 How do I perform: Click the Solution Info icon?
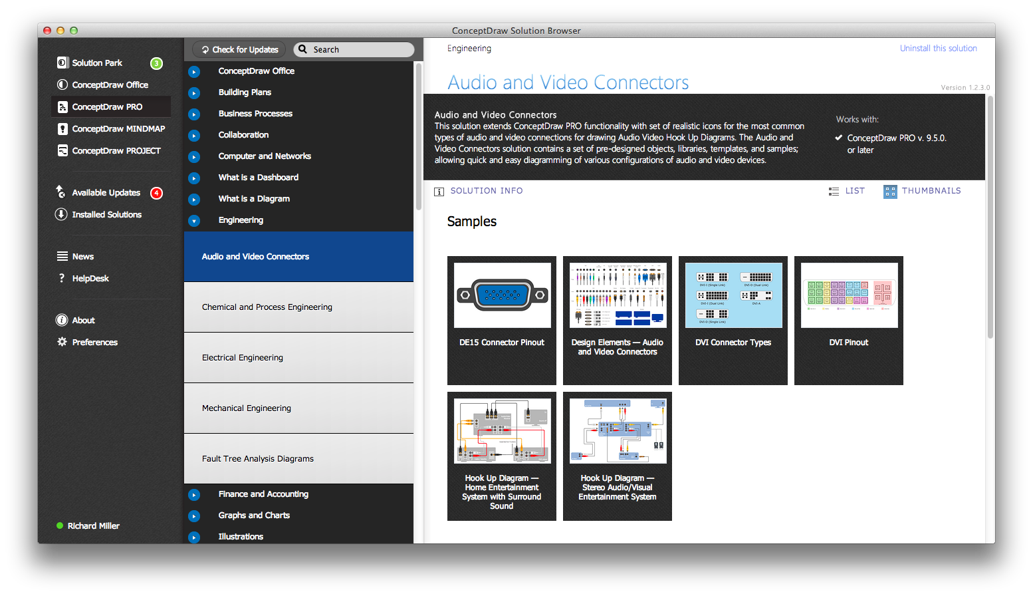[x=439, y=192]
